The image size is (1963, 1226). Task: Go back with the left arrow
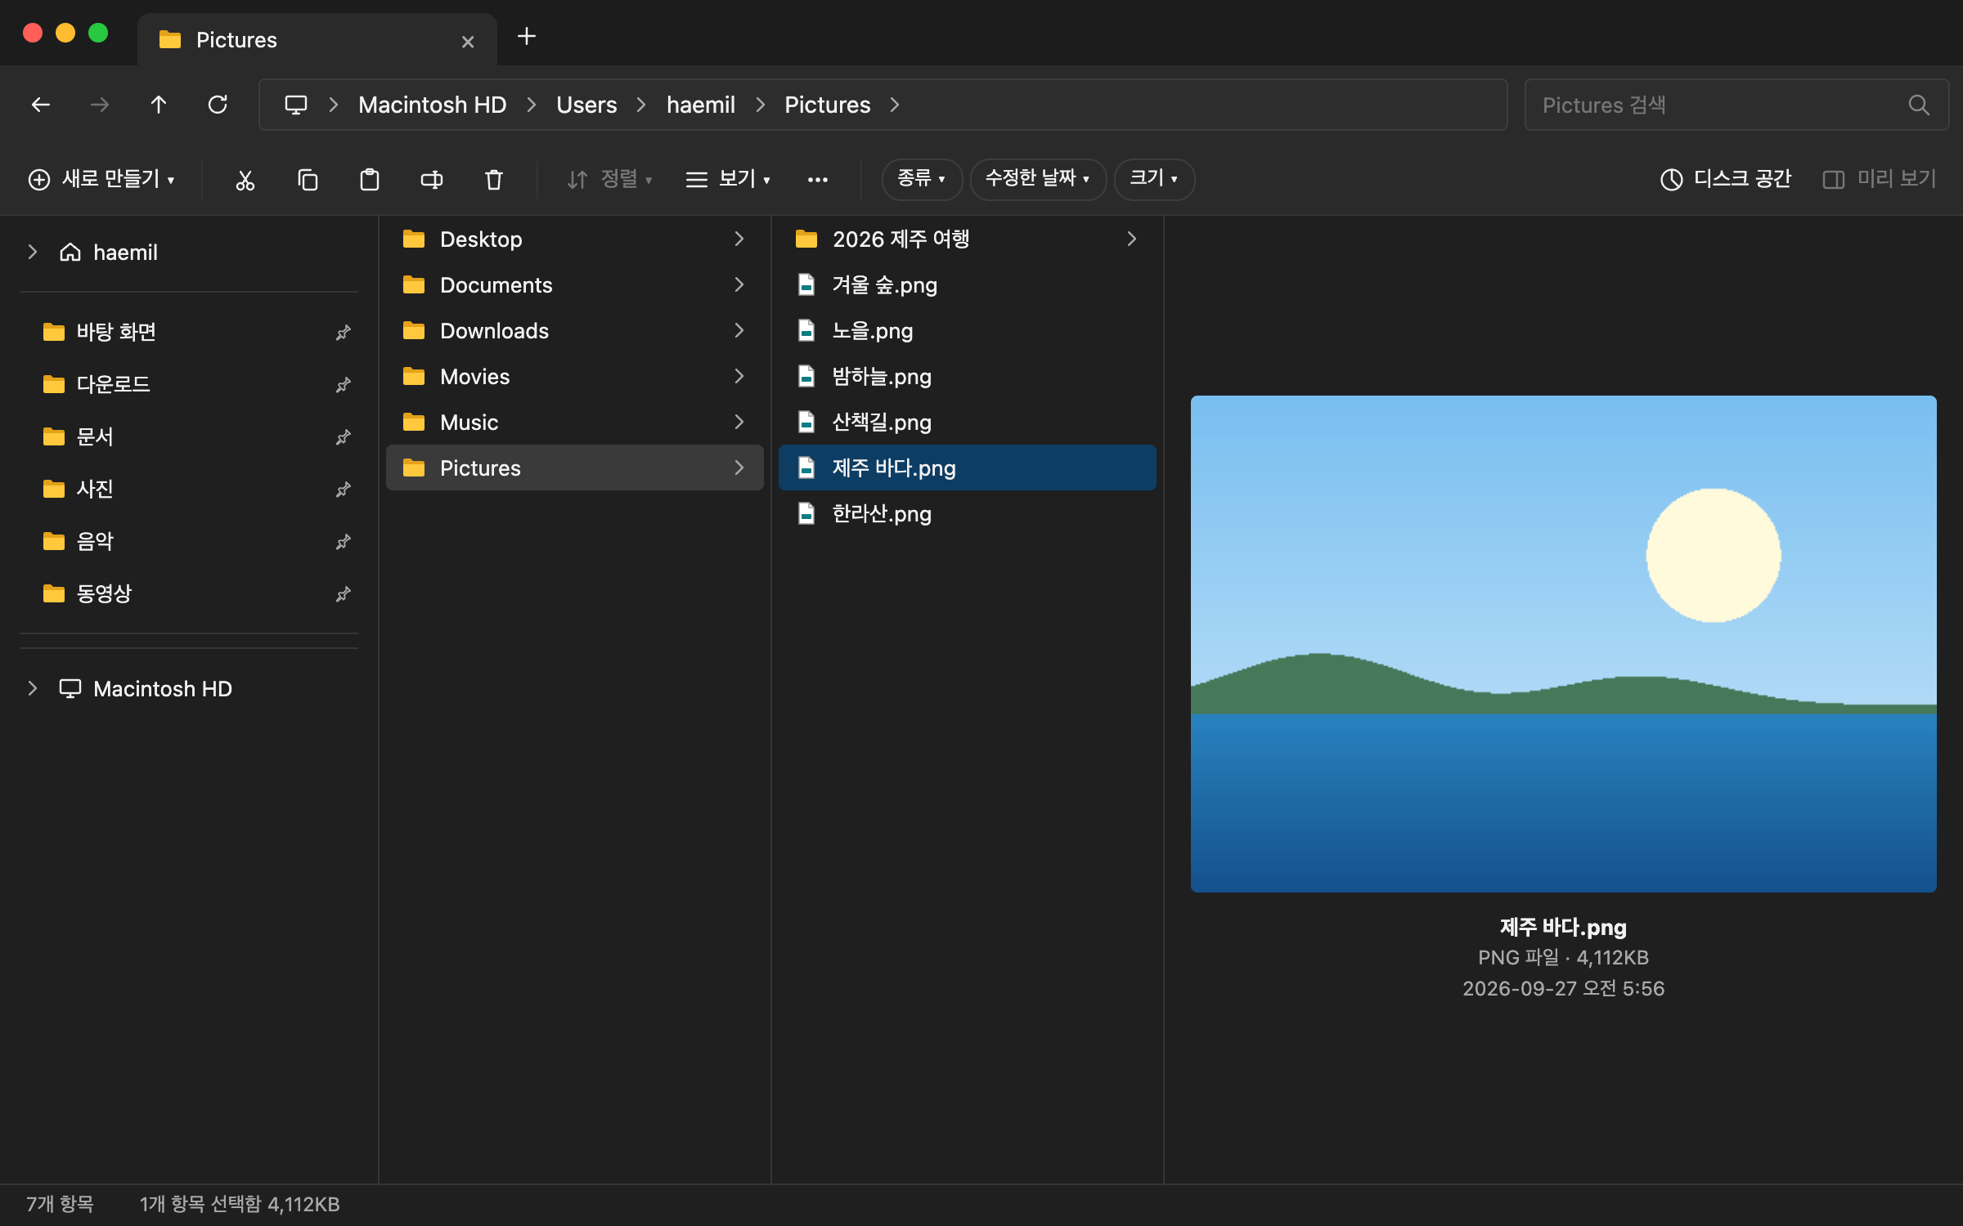click(x=41, y=105)
